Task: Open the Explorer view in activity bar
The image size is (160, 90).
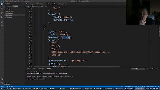Action: [2, 4]
